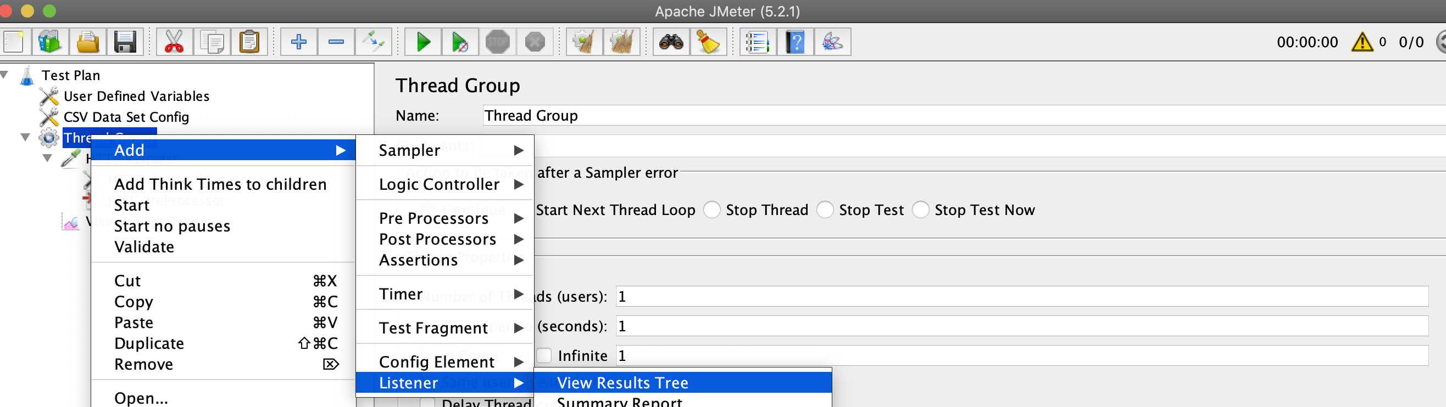Choose Cut in context menu

click(x=224, y=281)
